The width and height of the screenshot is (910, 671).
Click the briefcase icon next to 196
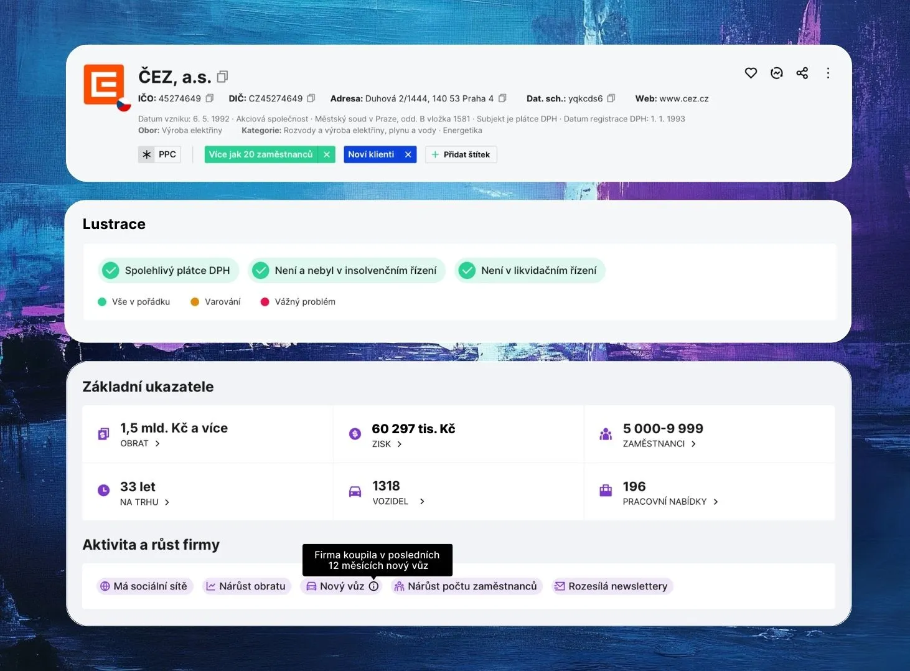pos(606,490)
